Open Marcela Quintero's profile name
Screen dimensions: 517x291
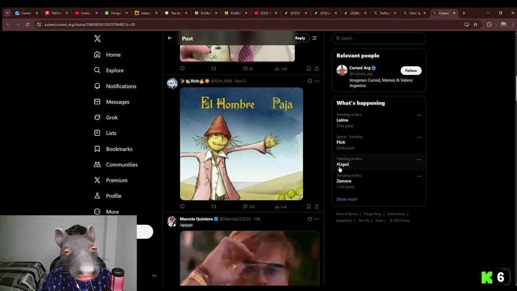pyautogui.click(x=196, y=219)
